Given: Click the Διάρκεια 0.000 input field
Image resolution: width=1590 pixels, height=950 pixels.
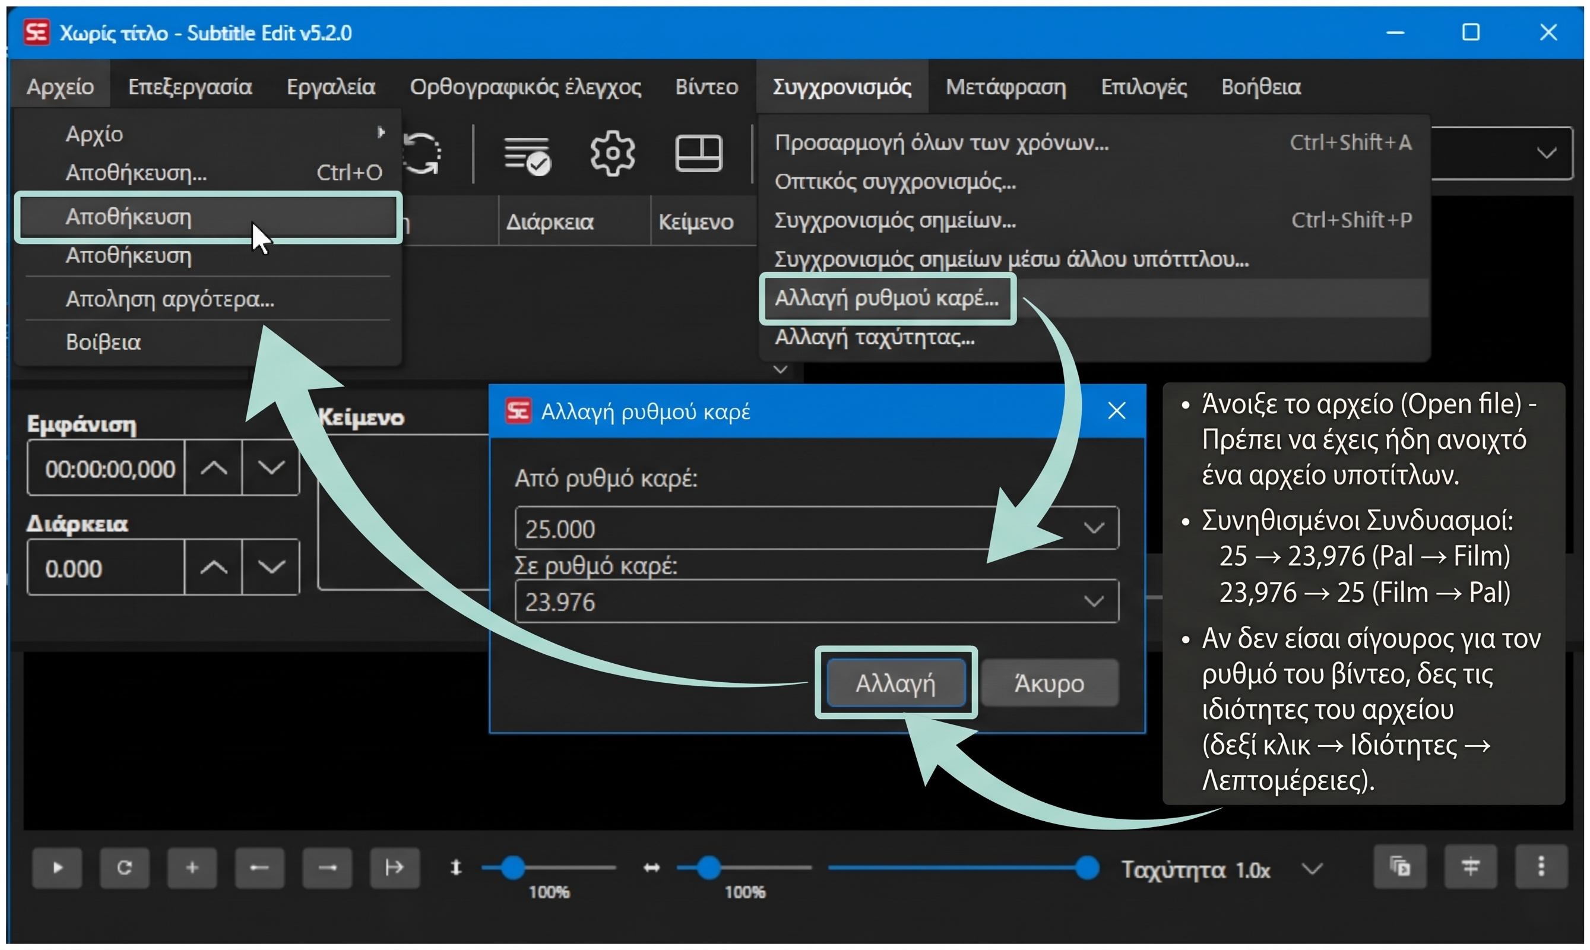Looking at the screenshot, I should pos(107,567).
